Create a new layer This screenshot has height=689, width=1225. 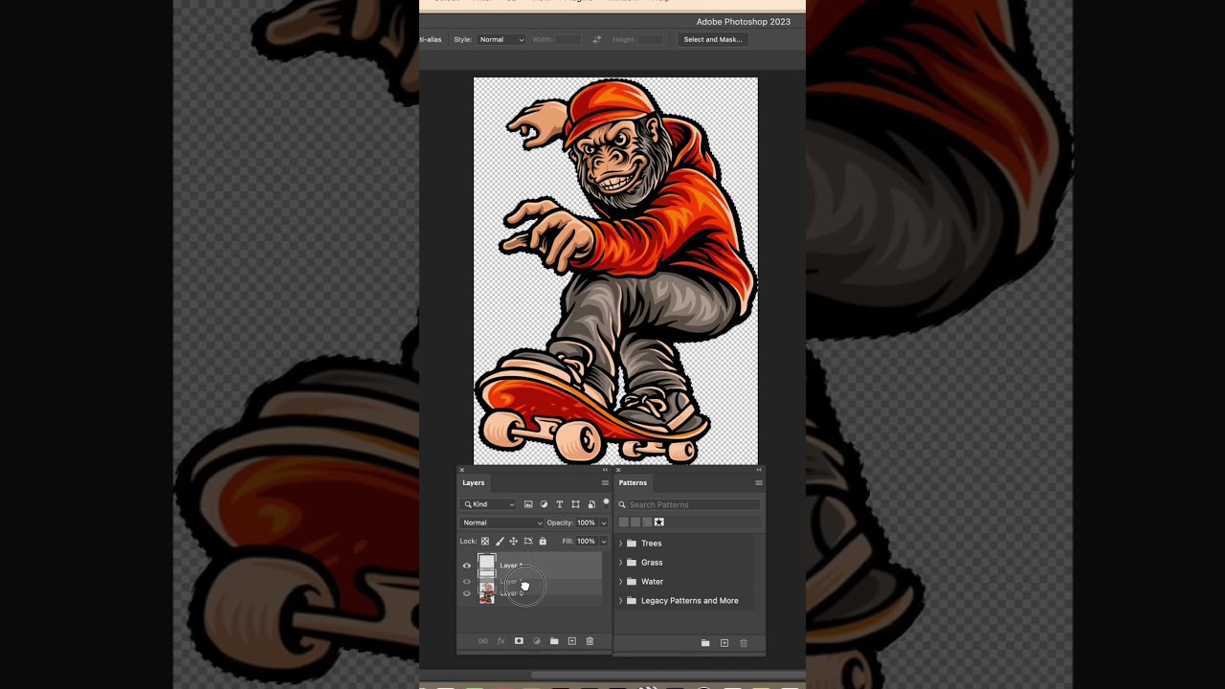[571, 641]
